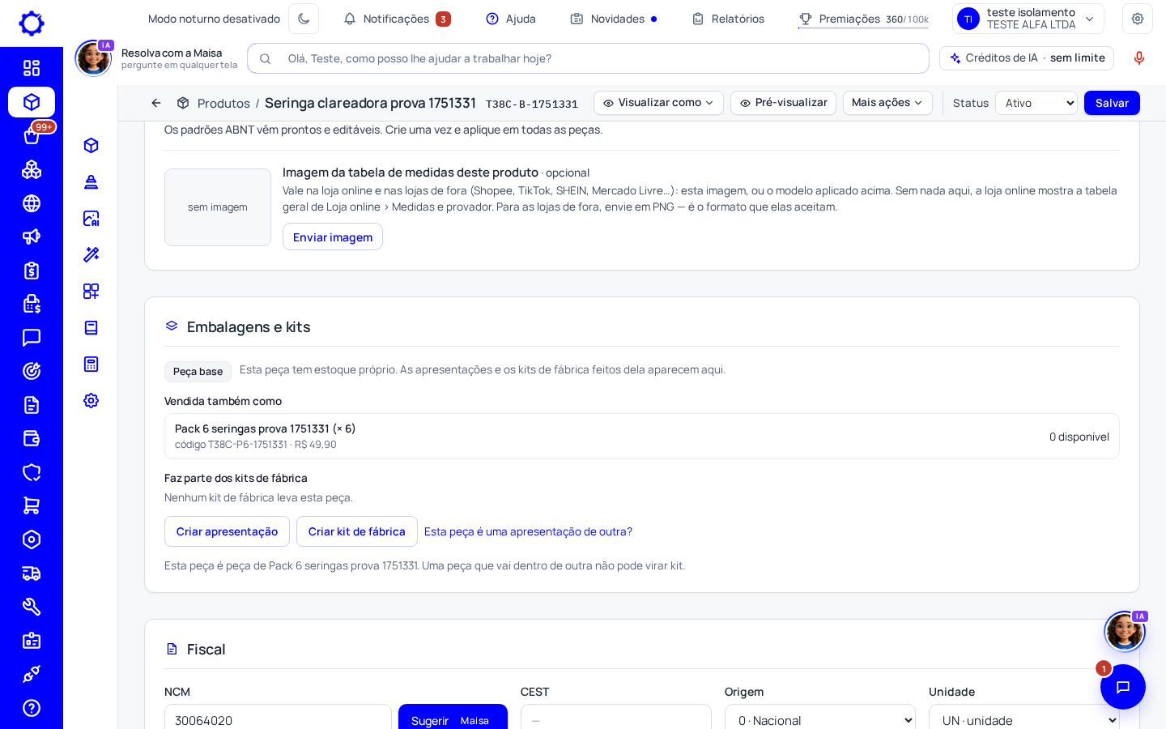Screen dimensions: 1166x729
Task: Open the megaphone marketing sidebar icon
Action: click(x=32, y=237)
